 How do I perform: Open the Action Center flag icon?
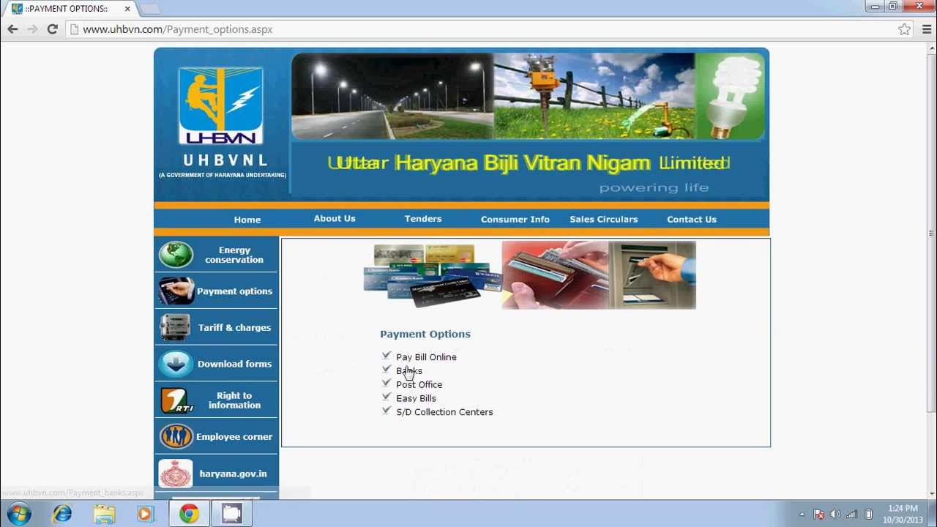[819, 515]
